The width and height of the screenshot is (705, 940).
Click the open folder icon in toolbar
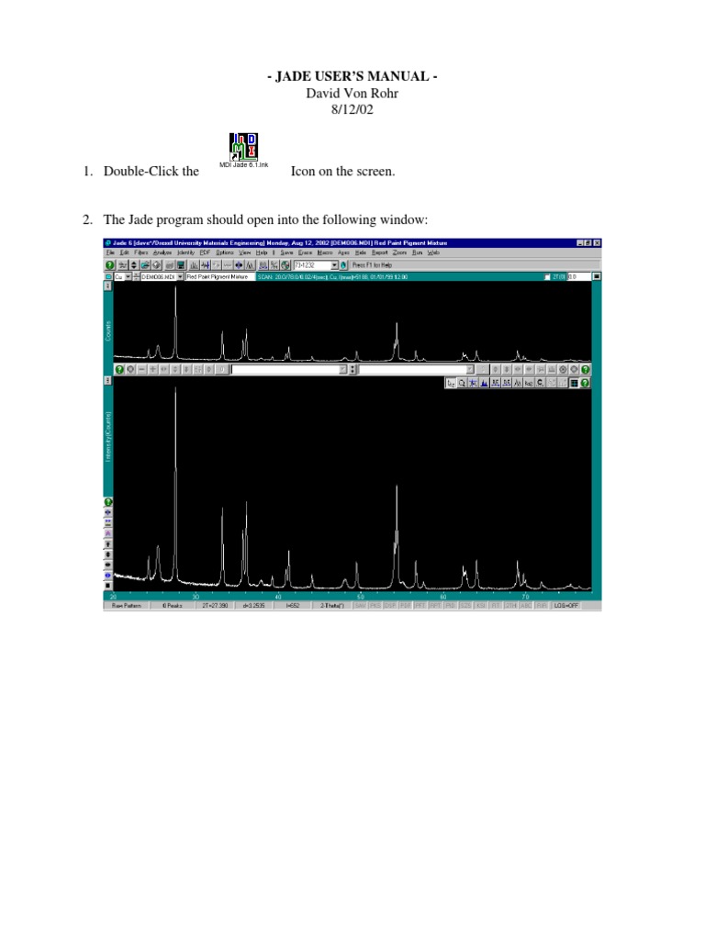145,265
